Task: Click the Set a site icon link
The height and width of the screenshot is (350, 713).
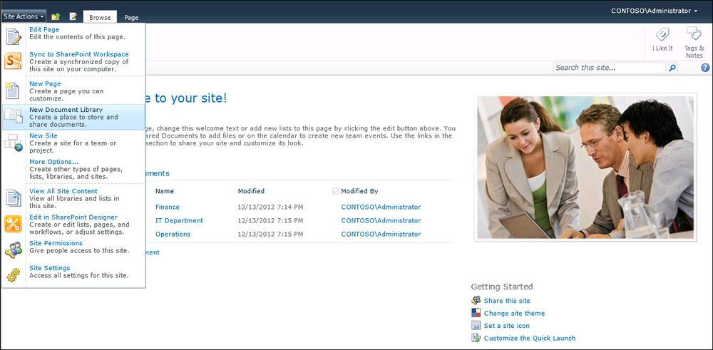Action: tap(506, 326)
